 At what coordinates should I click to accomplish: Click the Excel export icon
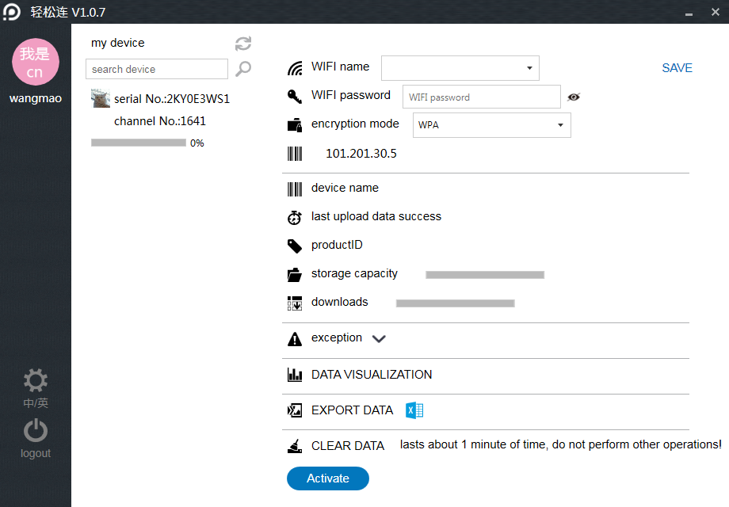point(414,410)
